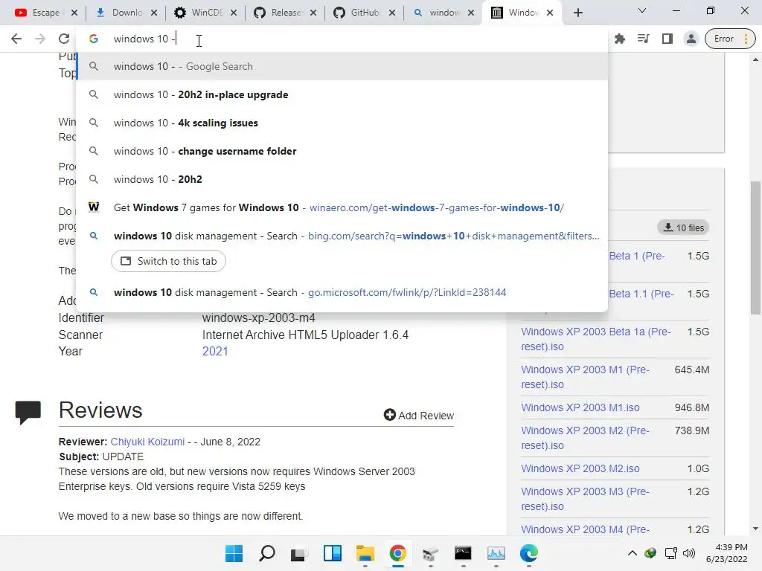
Task: Switch to the WinCDE tab
Action: click(x=207, y=13)
